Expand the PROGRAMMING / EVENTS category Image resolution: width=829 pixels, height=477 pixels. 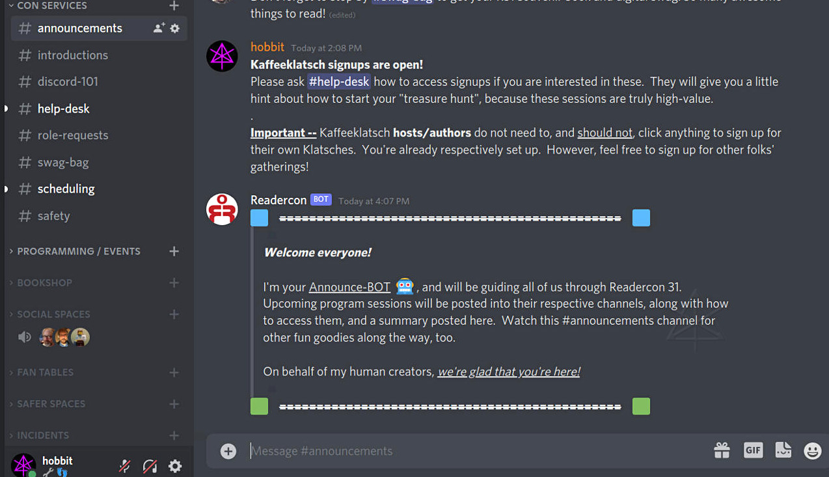(x=78, y=251)
